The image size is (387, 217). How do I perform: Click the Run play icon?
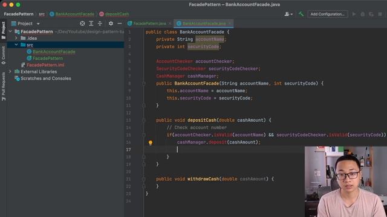click(x=354, y=14)
